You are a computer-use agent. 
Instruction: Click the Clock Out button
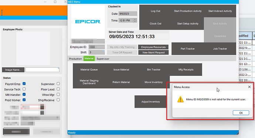(156, 24)
